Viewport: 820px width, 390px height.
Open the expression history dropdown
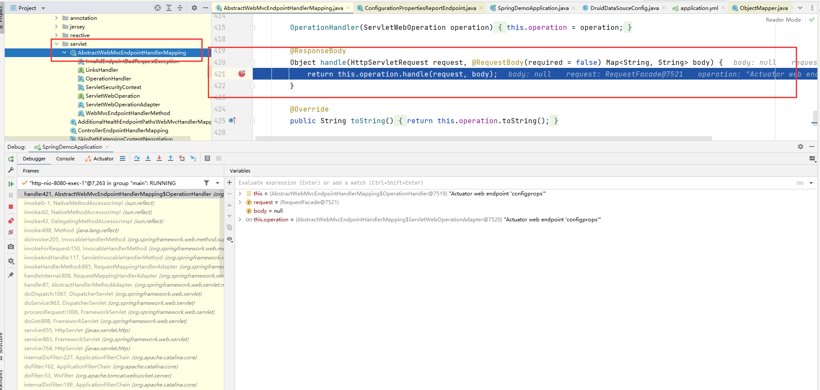pos(811,183)
